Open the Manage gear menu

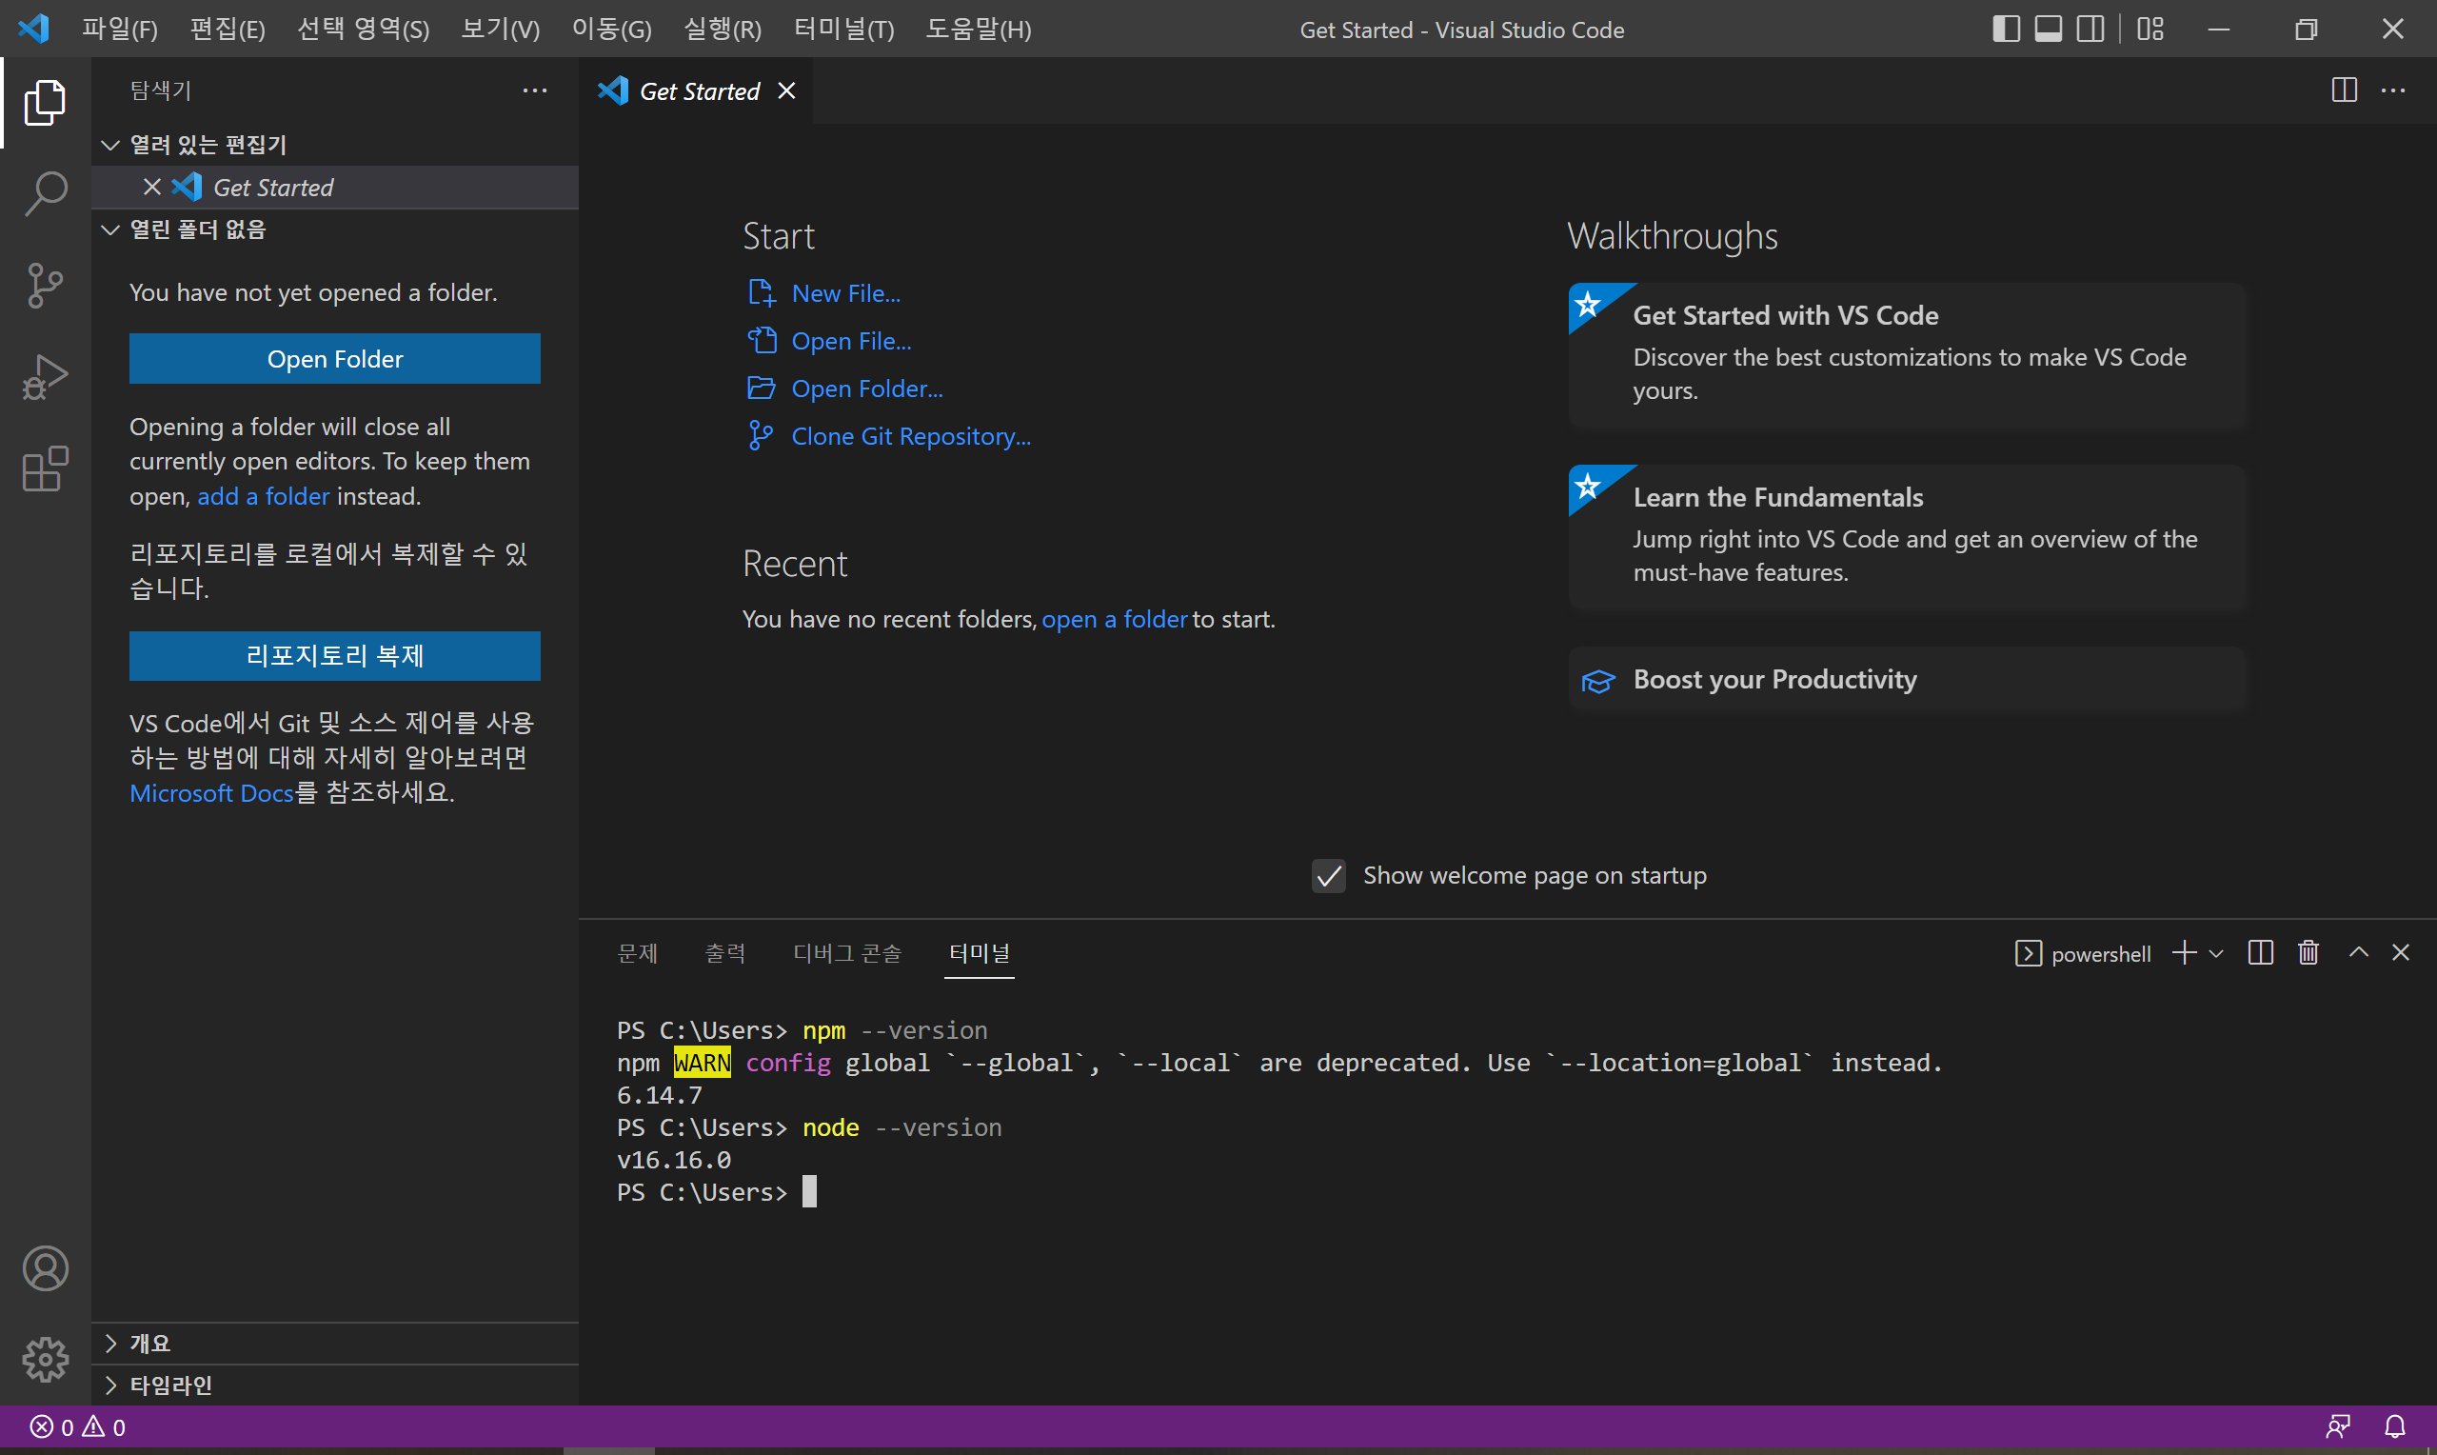click(45, 1359)
